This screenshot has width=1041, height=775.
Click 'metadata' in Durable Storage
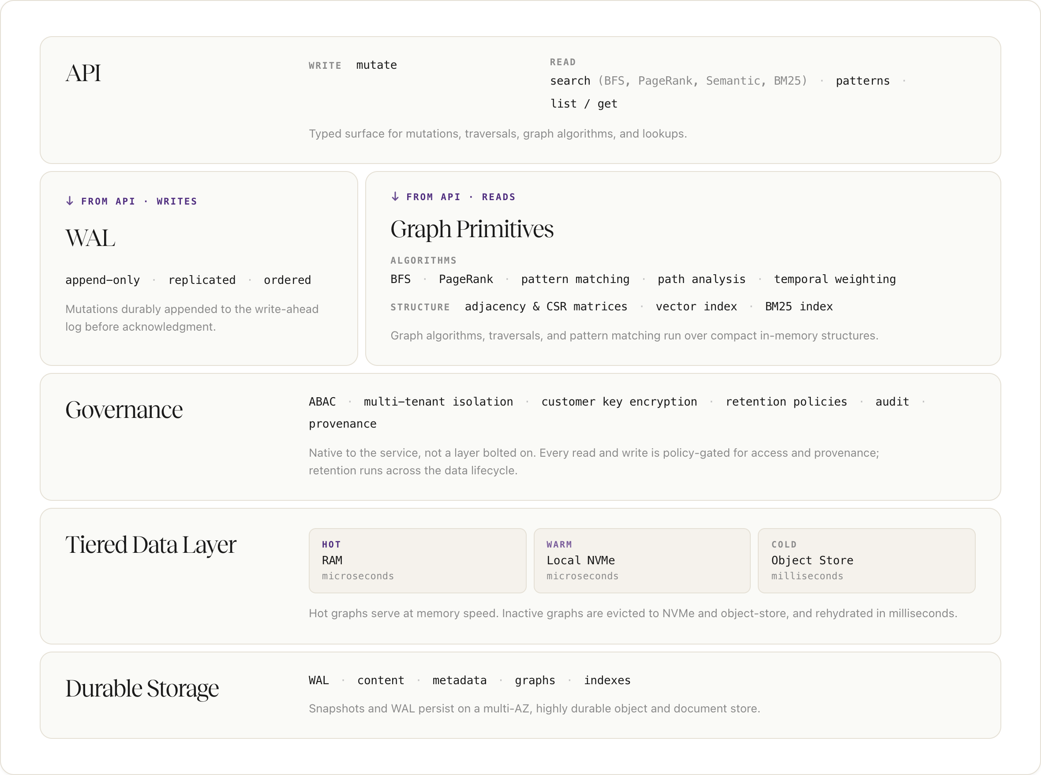click(x=460, y=680)
